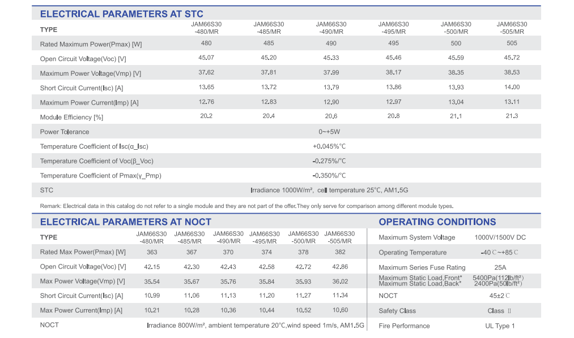Select the JAM66S30-480/MR column header in STC table

pyautogui.click(x=206, y=28)
